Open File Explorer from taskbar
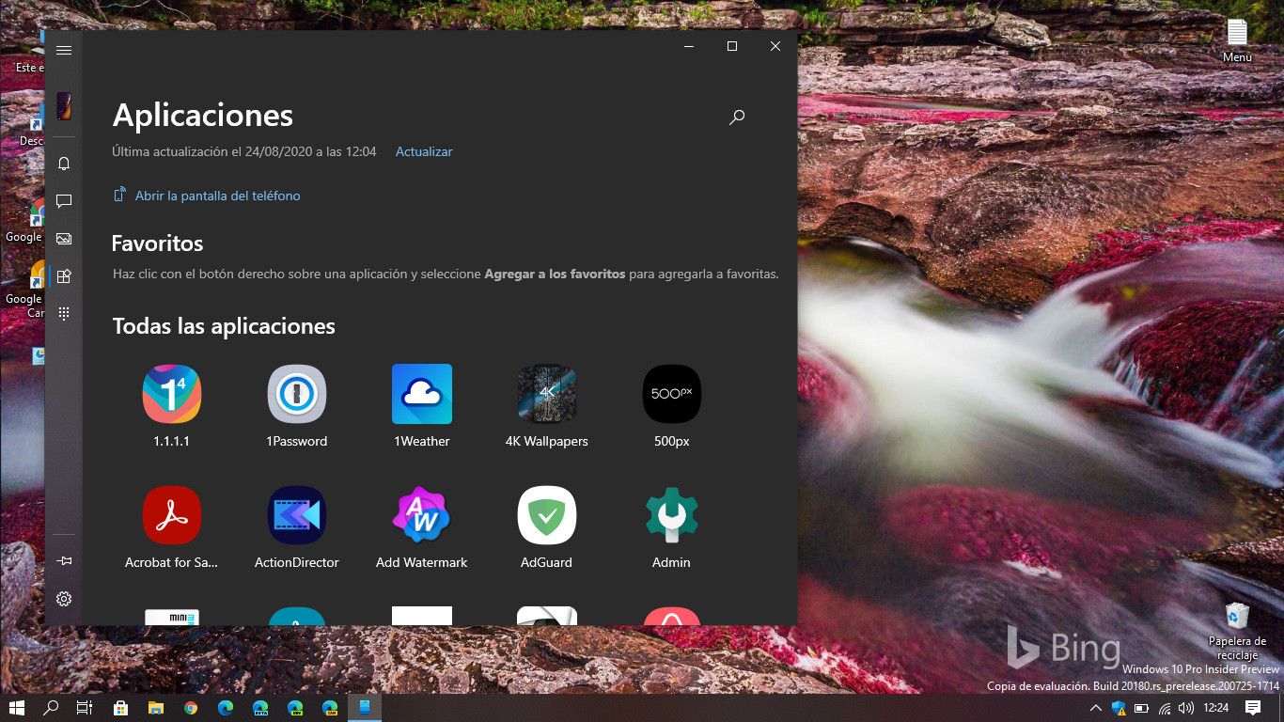 tap(155, 707)
